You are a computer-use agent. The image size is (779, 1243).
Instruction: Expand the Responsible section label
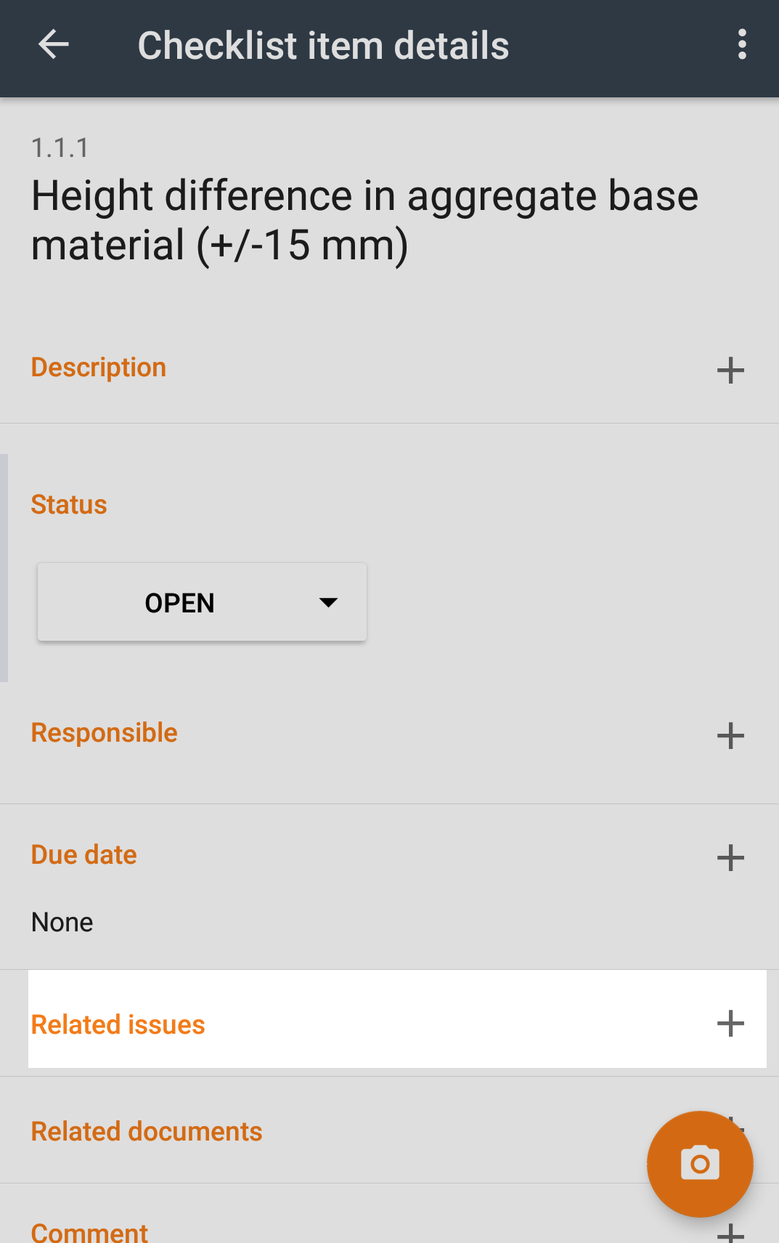[105, 733]
